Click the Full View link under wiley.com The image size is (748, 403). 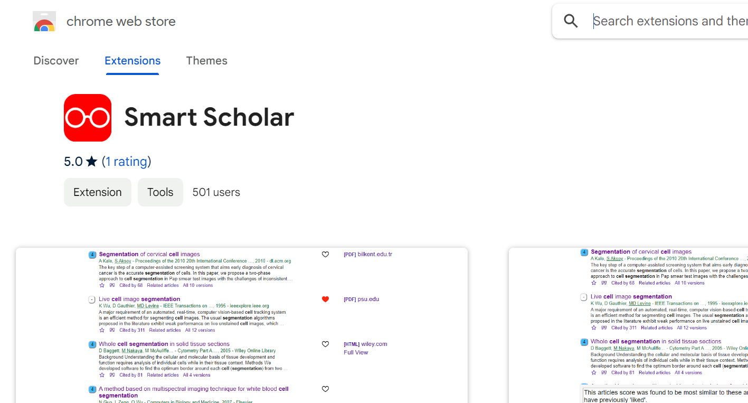pos(356,352)
